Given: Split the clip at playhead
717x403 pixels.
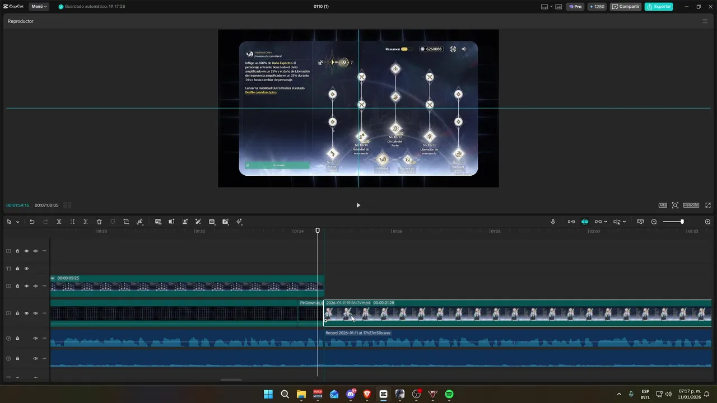Looking at the screenshot, I should 59,222.
